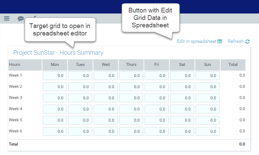
Task: Select the Week 4 Thurs hours field
Action: (131, 109)
